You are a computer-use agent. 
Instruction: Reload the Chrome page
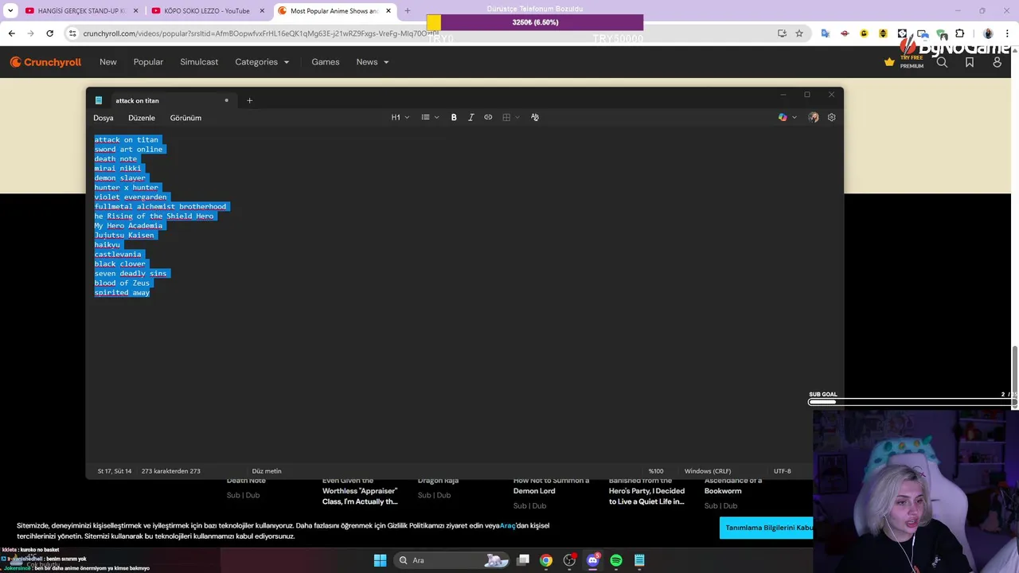pos(49,33)
